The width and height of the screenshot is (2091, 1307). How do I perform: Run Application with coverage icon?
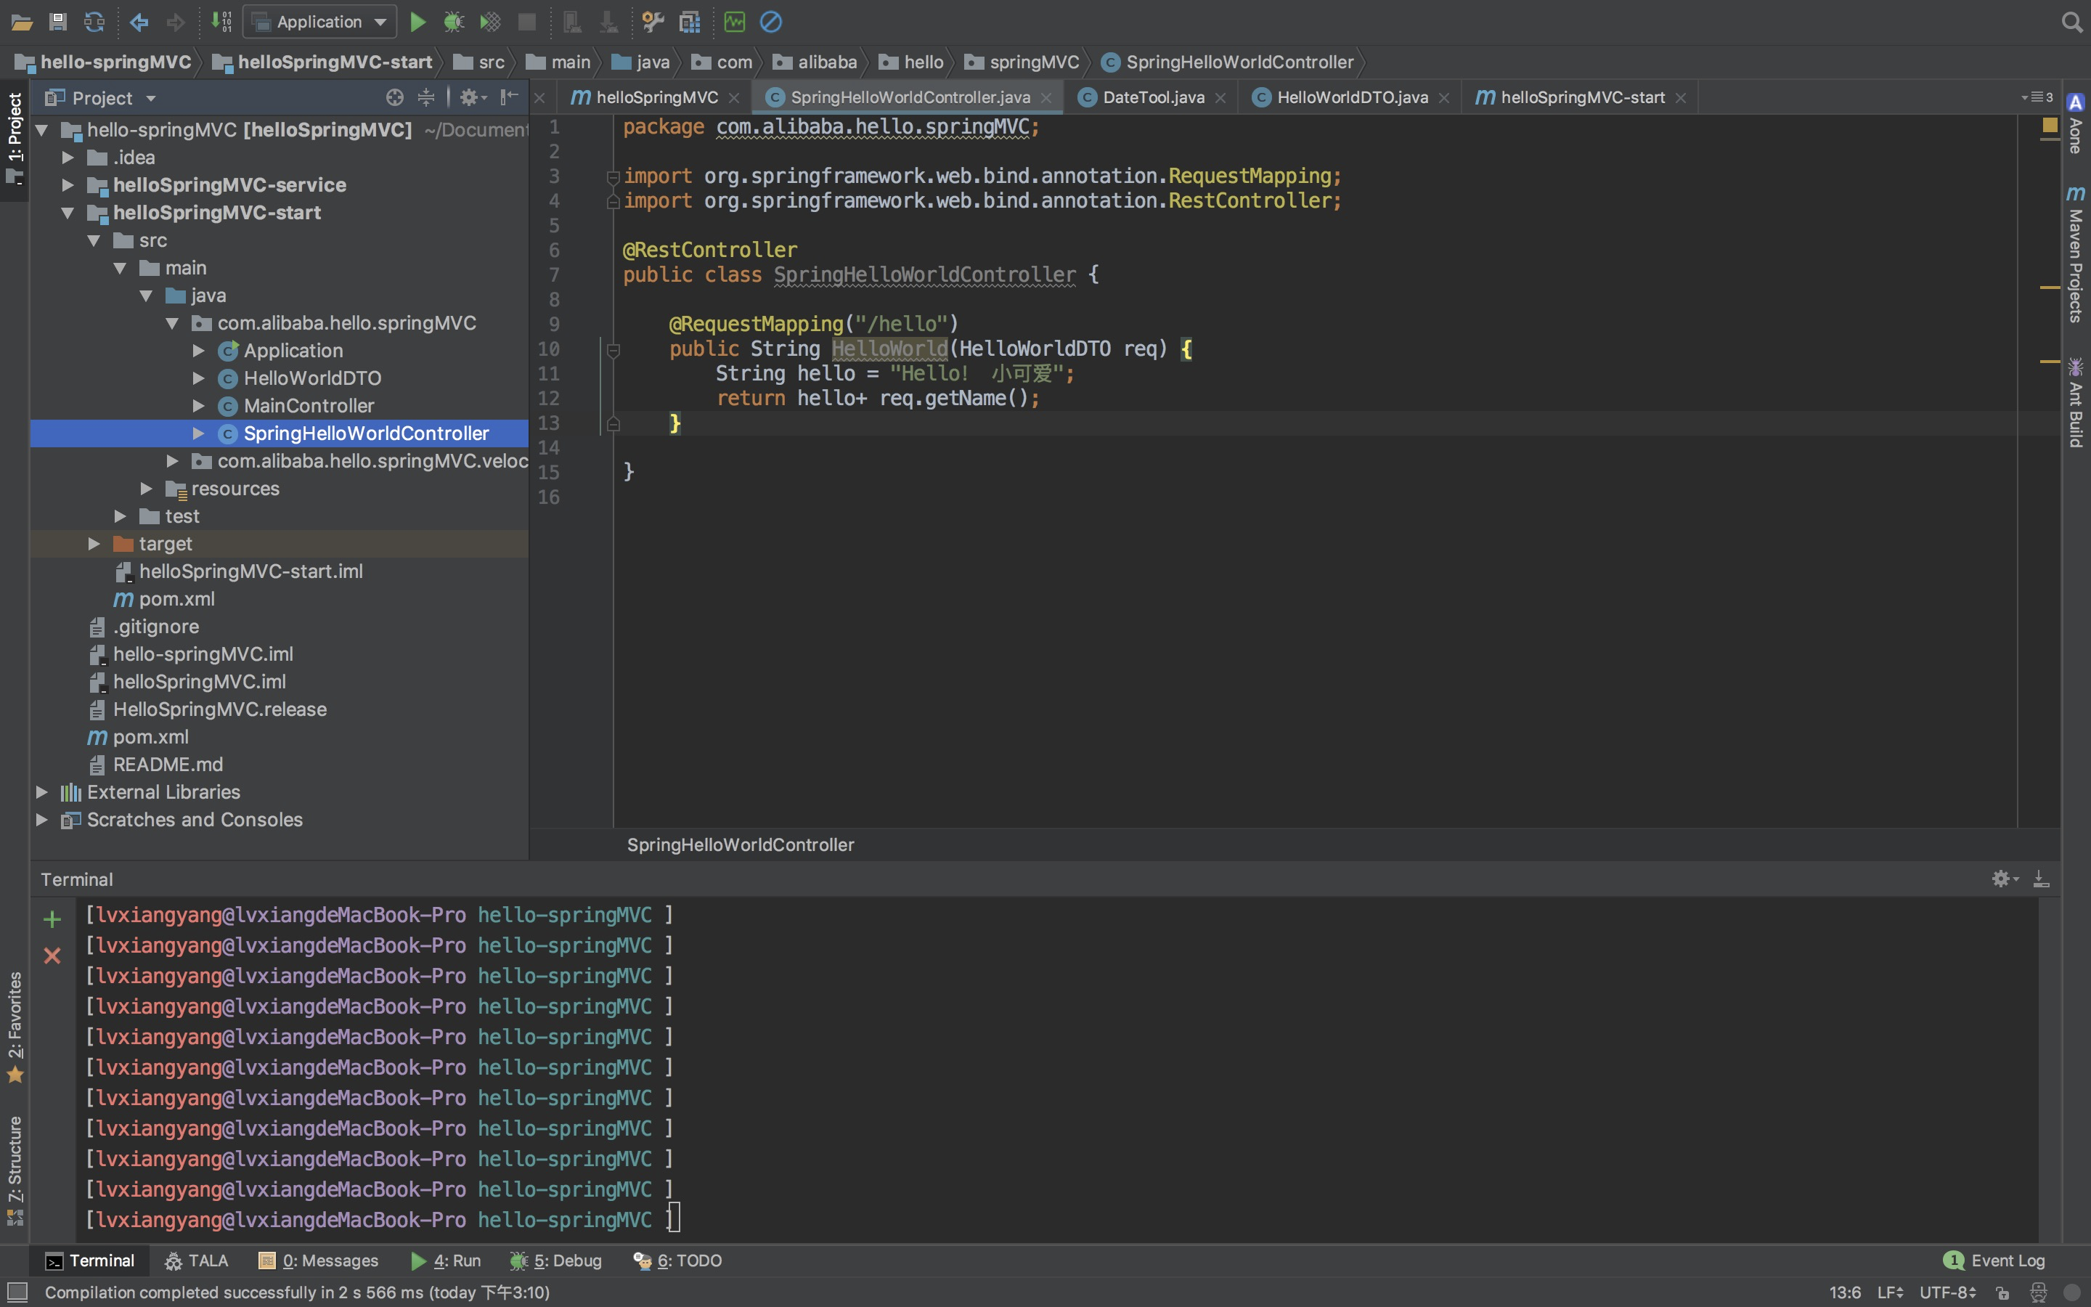click(490, 23)
